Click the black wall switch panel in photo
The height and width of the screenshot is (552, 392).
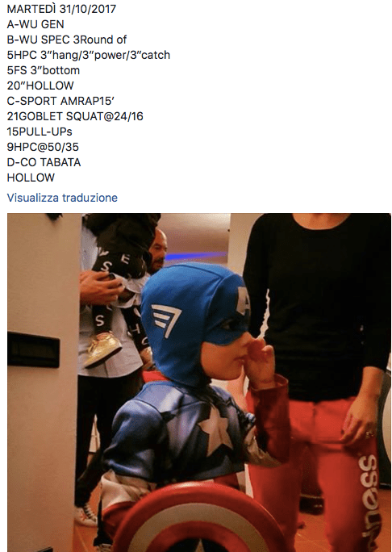click(33, 349)
